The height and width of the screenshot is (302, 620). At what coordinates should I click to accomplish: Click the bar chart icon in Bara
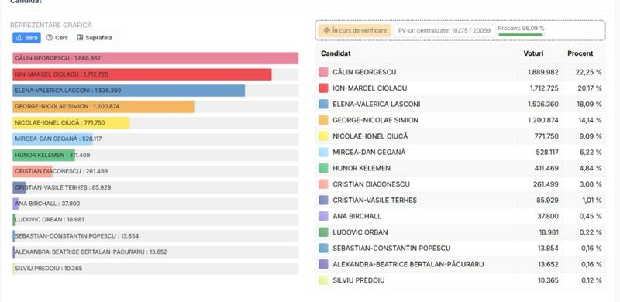tap(19, 37)
